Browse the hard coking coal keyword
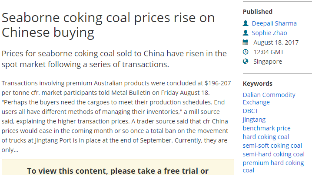 click(x=266, y=137)
